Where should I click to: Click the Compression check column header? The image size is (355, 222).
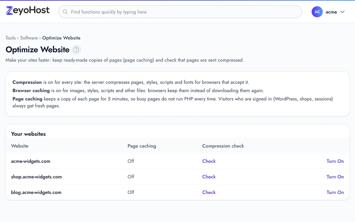coord(223,146)
